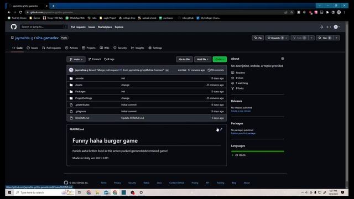Show hidden icons via system tray chevron
Screen dimensions: 354x199
coord(303,192)
